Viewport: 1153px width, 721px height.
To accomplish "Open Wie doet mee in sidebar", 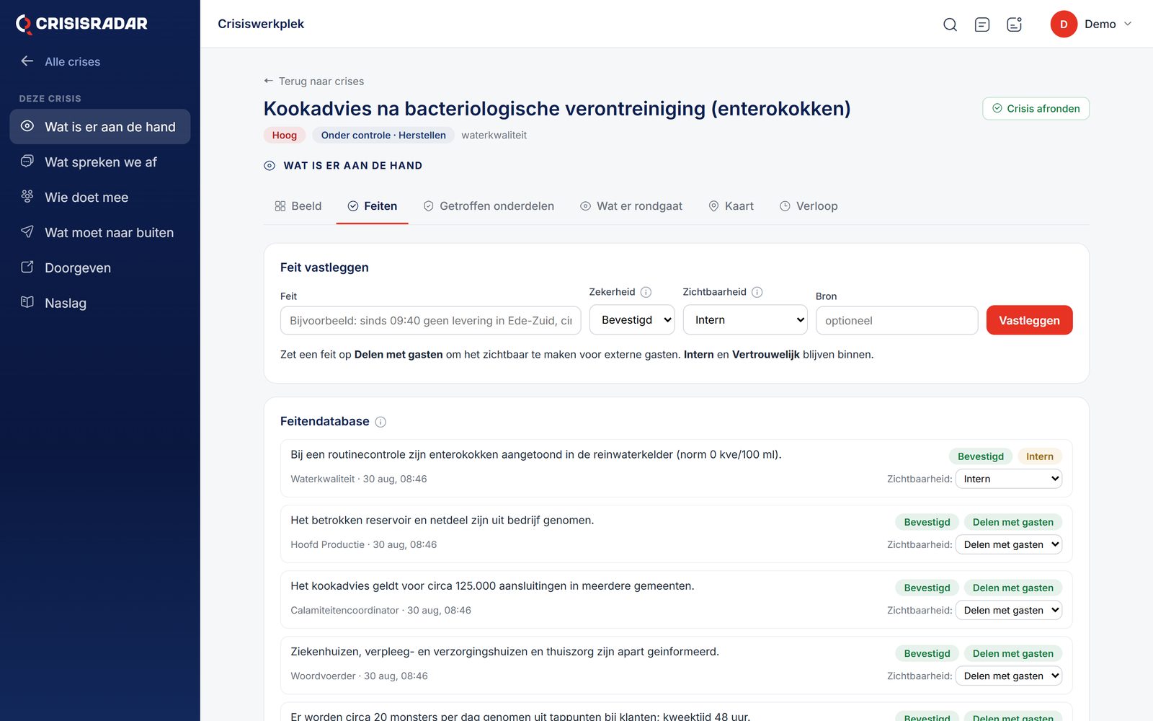I will tap(100, 198).
